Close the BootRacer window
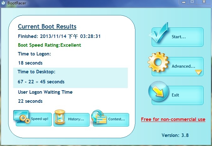The width and height of the screenshot is (212, 146). 204,2
